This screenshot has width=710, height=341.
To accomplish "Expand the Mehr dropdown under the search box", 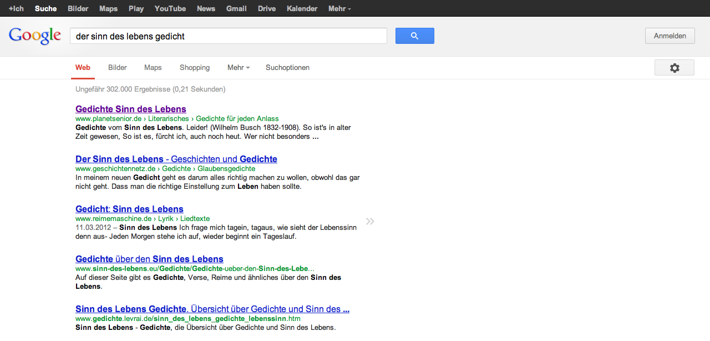I will [238, 68].
